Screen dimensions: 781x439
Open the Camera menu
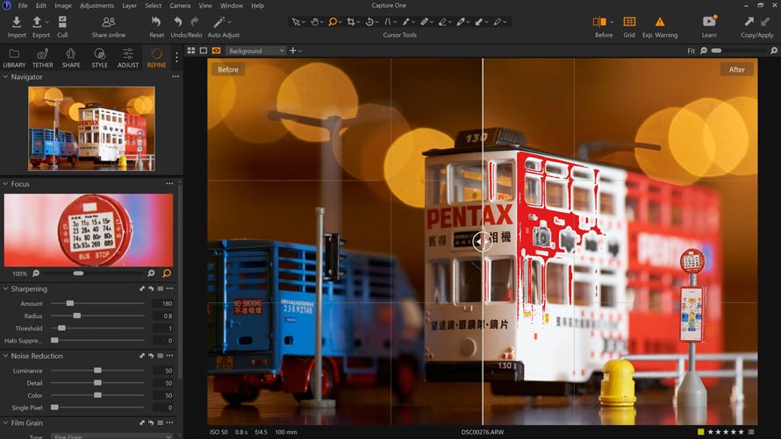(180, 5)
